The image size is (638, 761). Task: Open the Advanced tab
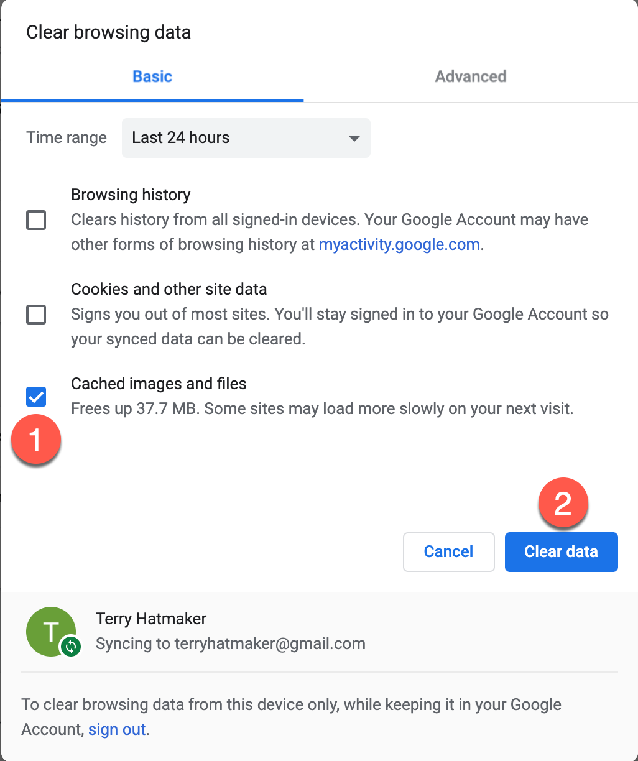coord(470,76)
